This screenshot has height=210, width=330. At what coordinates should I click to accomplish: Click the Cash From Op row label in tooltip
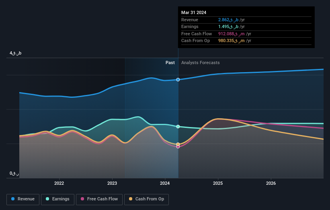195,41
